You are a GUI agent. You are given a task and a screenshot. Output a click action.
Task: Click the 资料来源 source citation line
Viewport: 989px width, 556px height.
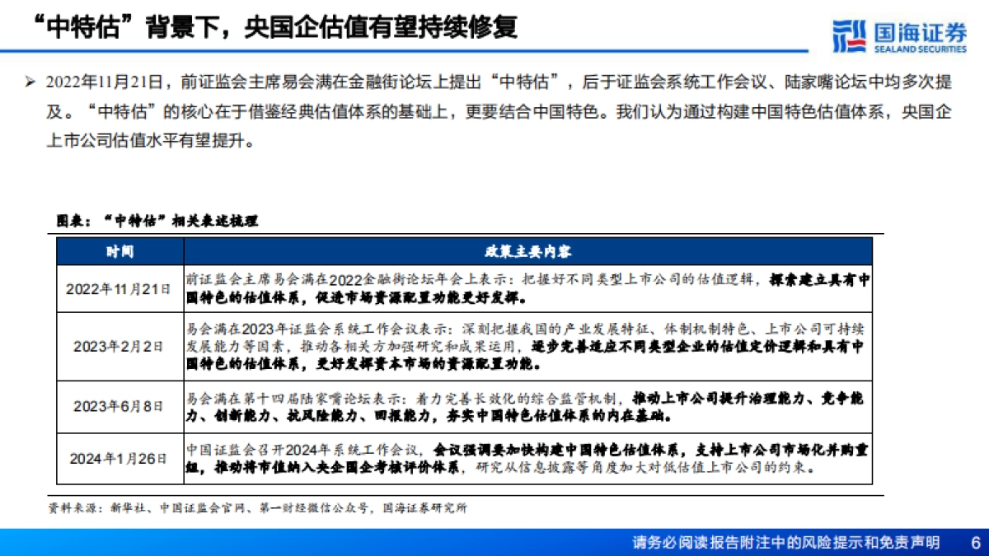(260, 508)
